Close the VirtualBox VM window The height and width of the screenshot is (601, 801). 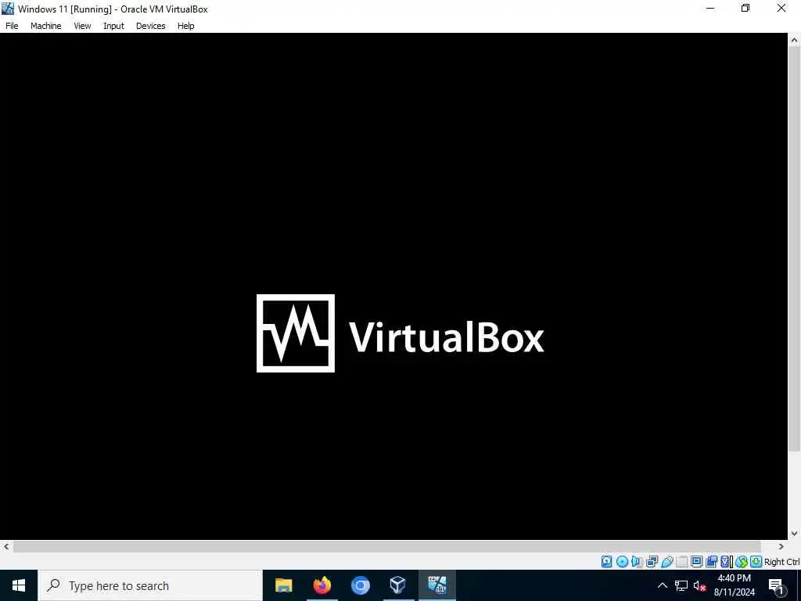[x=781, y=9]
